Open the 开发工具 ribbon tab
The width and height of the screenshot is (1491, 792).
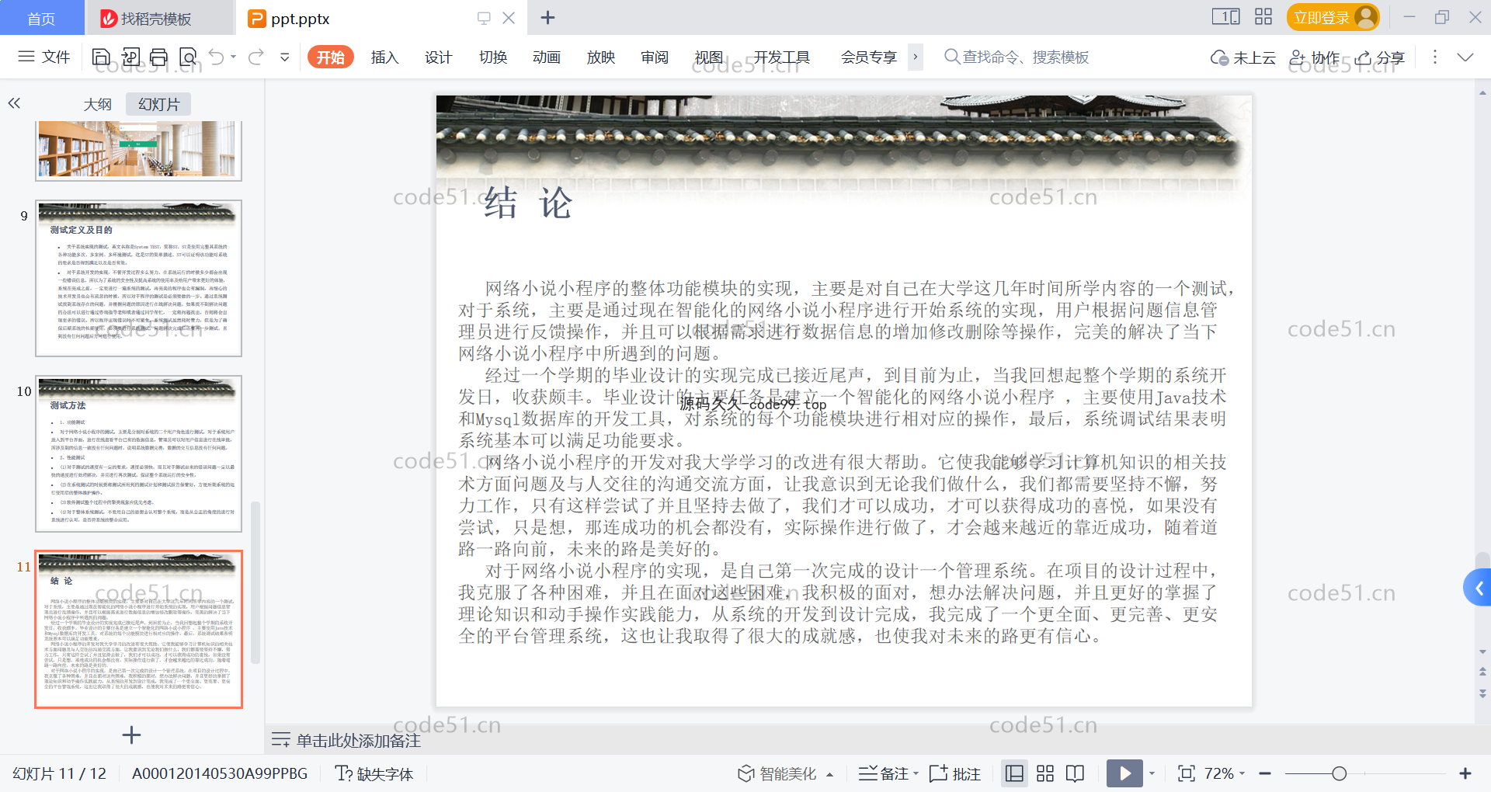tap(782, 57)
